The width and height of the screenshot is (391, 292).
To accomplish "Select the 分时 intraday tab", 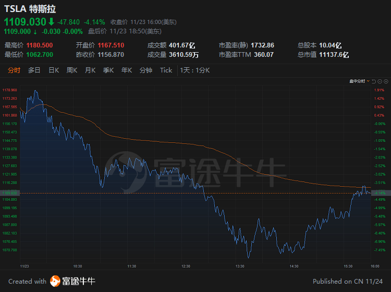I will 14,70.
